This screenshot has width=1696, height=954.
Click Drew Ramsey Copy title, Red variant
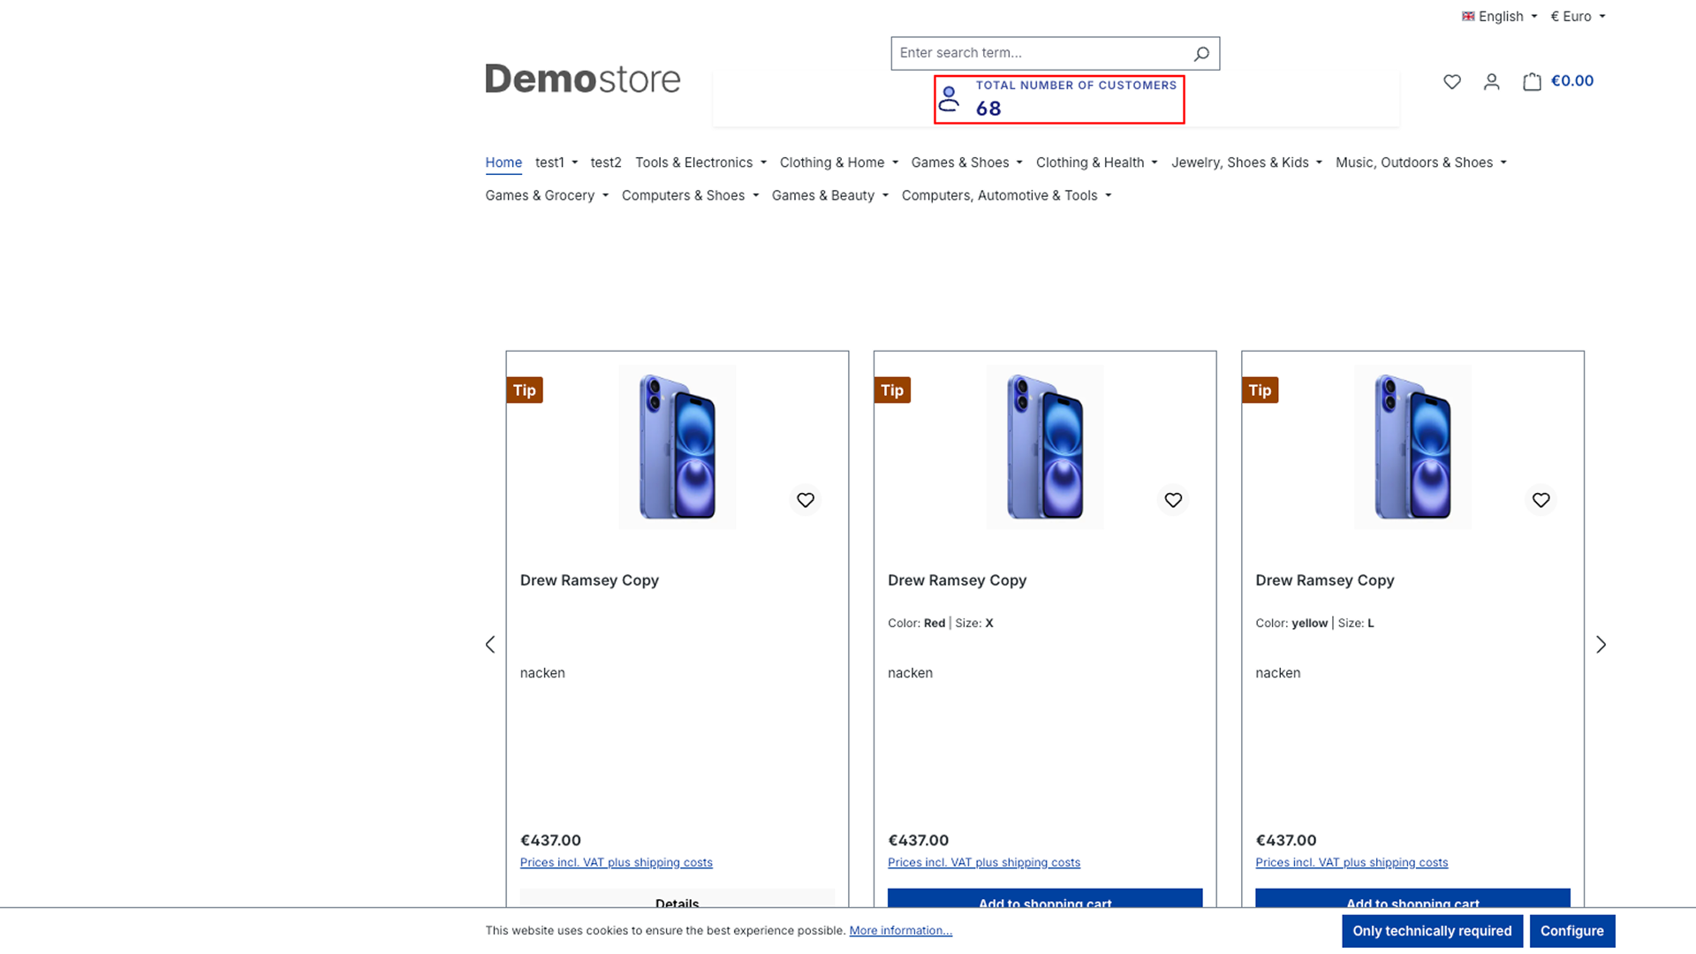(x=957, y=580)
